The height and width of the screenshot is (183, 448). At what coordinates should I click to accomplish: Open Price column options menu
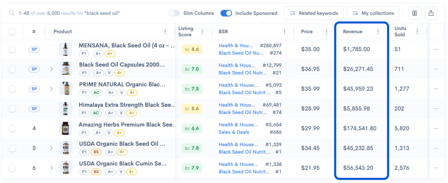click(326, 32)
